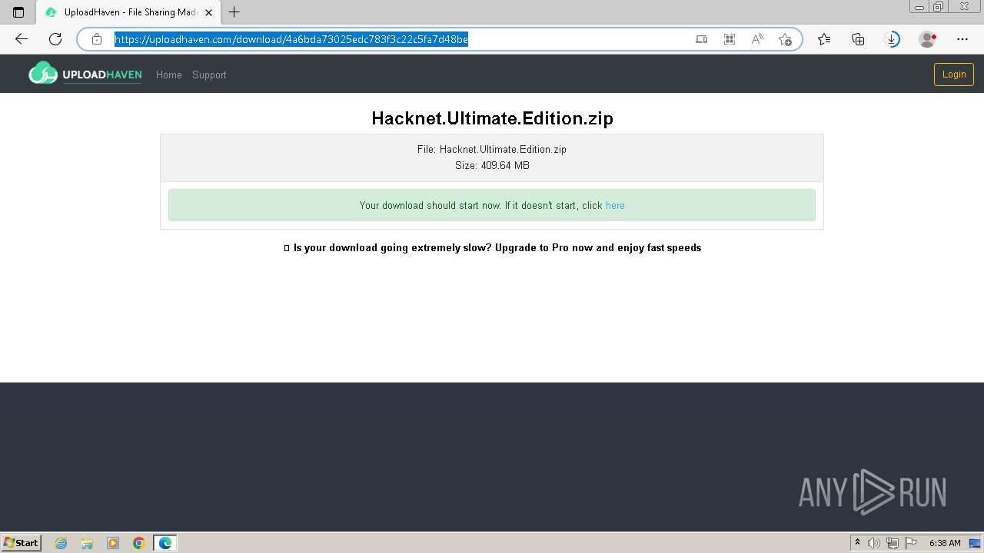
Task: Go to the Home nav link
Action: (x=169, y=75)
